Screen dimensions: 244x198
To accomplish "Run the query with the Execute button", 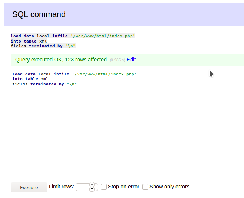I will [x=29, y=187].
